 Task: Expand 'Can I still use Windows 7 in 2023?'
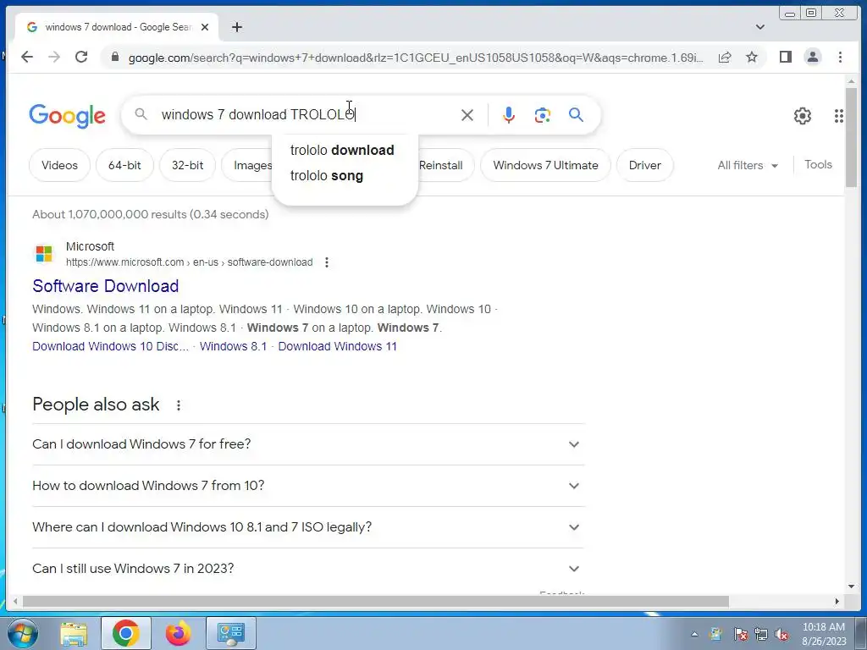[x=308, y=569]
